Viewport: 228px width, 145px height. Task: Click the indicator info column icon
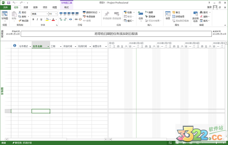[15, 46]
